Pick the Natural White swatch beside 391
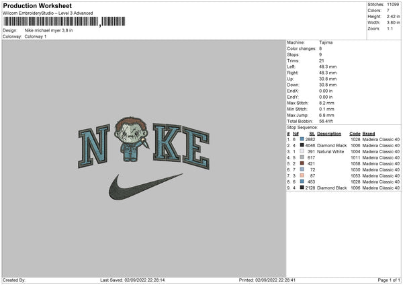The height and width of the screenshot is (285, 403). pos(302,151)
